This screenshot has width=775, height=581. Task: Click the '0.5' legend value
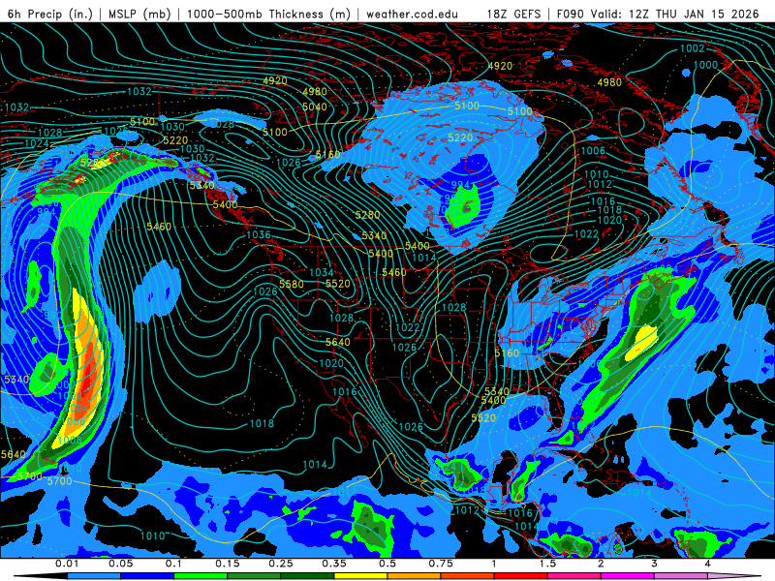(387, 564)
